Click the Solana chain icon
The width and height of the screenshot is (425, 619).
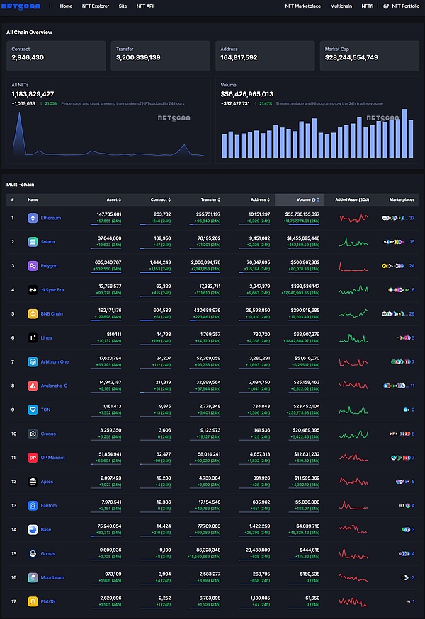33,242
